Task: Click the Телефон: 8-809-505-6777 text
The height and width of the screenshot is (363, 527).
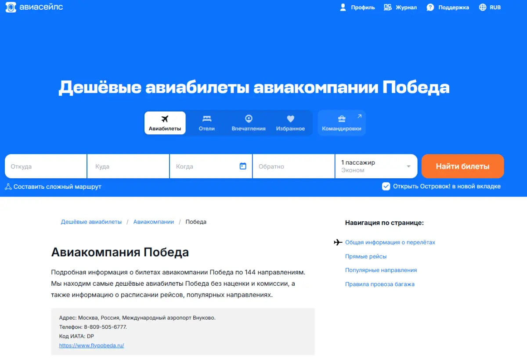Action: 93,327
